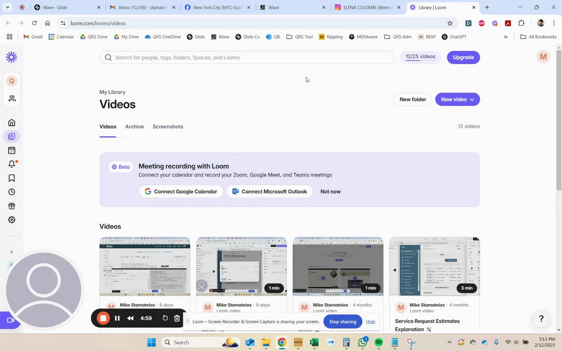Switch to the Videos tab

pos(108,127)
